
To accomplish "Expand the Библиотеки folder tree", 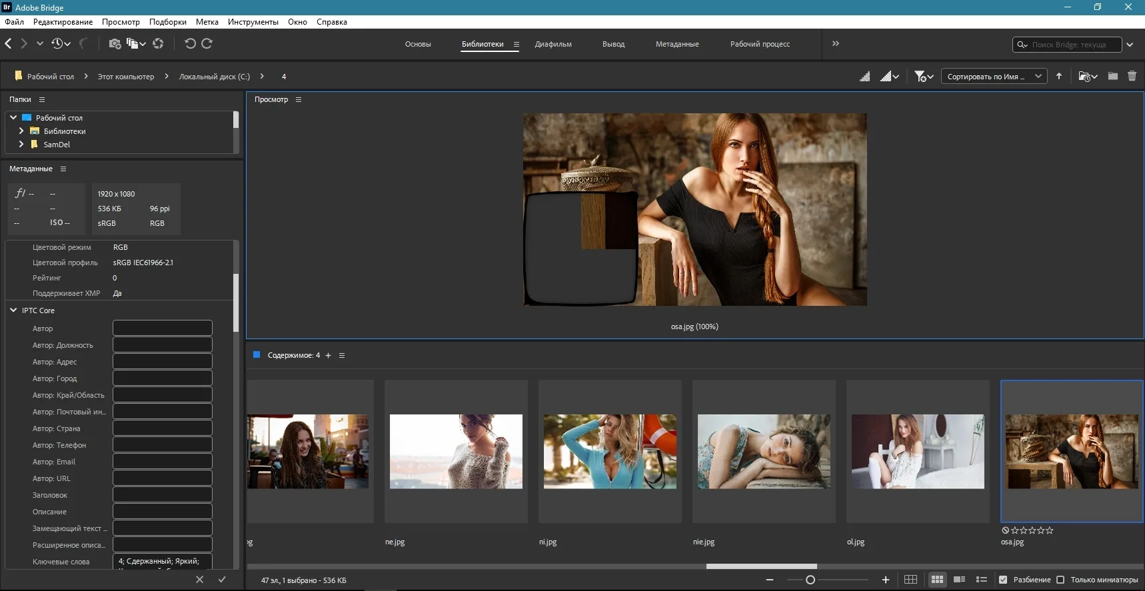I will tap(21, 131).
